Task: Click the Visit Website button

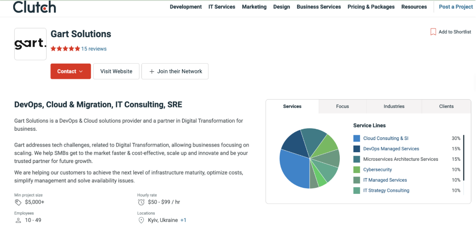Action: (x=116, y=71)
